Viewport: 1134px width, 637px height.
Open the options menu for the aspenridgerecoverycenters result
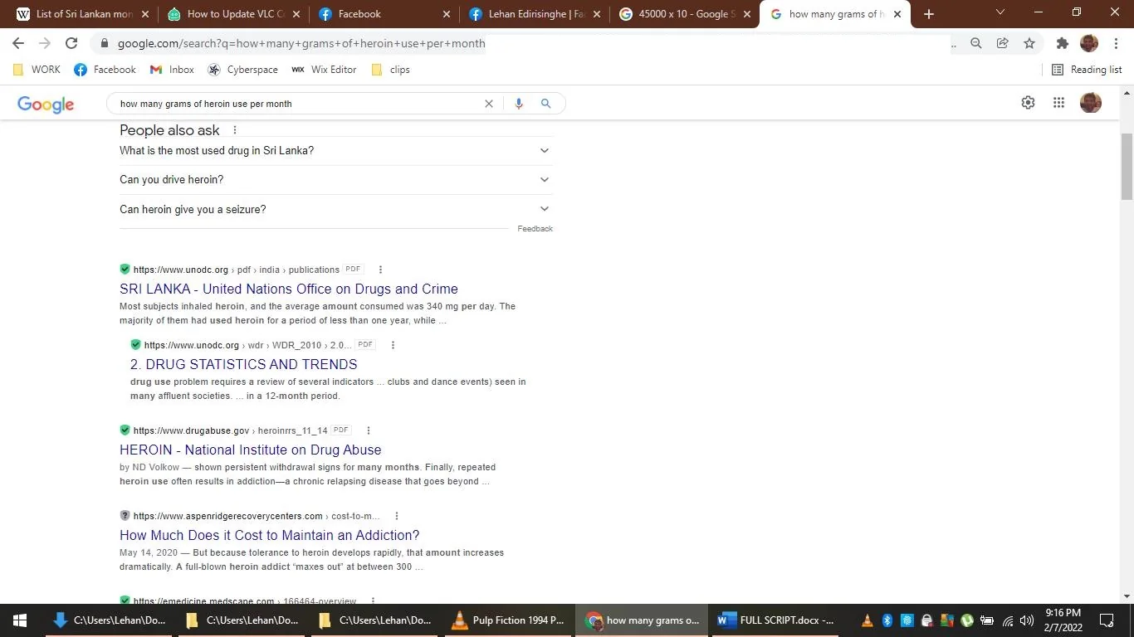[397, 516]
